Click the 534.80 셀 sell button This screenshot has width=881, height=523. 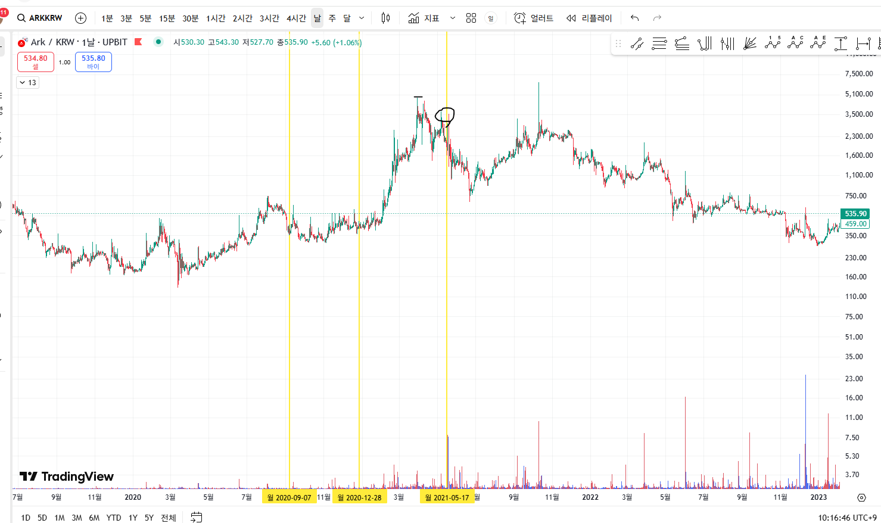[x=36, y=62]
